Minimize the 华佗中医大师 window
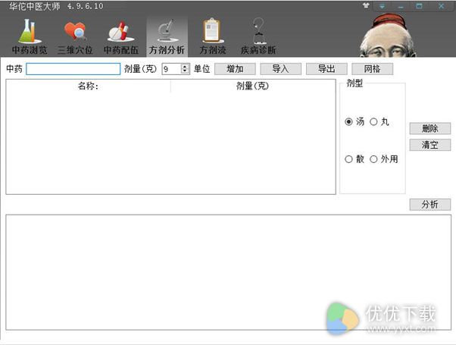 (x=401, y=6)
